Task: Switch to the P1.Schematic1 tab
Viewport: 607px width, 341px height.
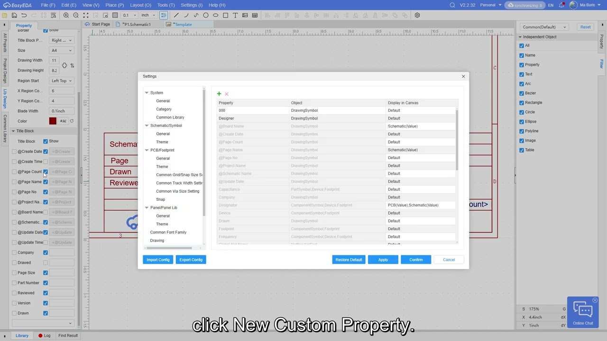Action: 137,24
